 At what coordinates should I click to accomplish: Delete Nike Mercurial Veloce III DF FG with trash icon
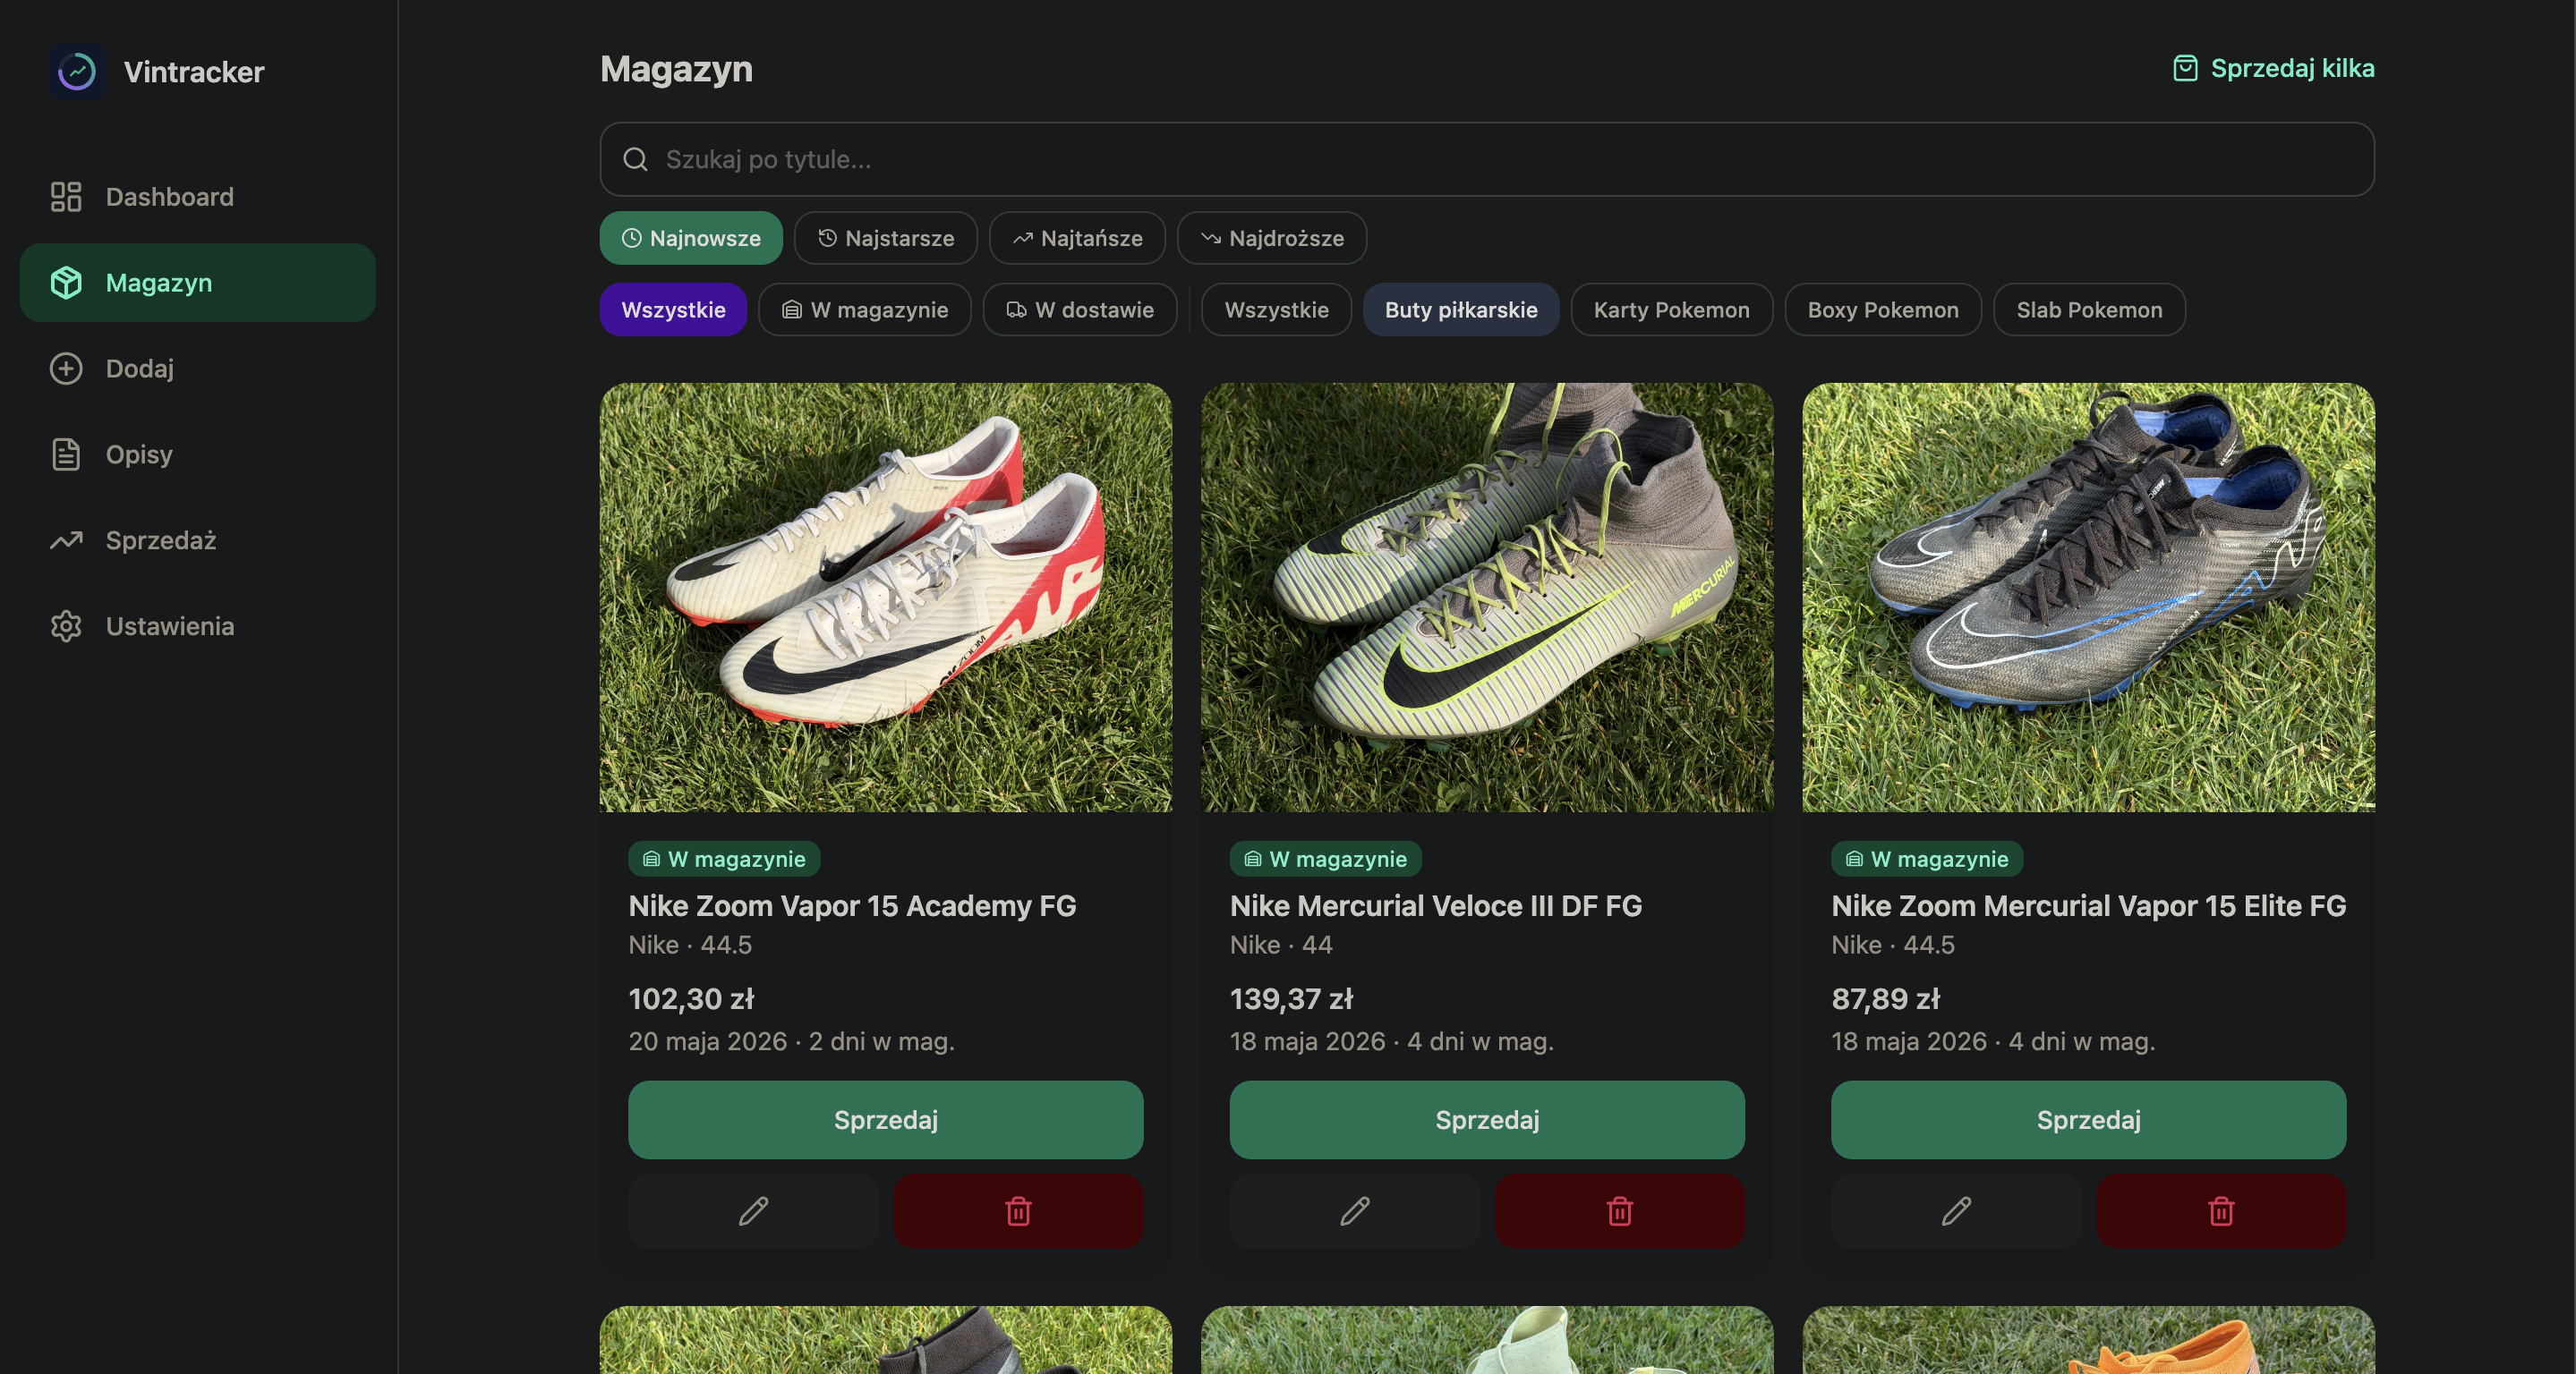tap(1620, 1211)
